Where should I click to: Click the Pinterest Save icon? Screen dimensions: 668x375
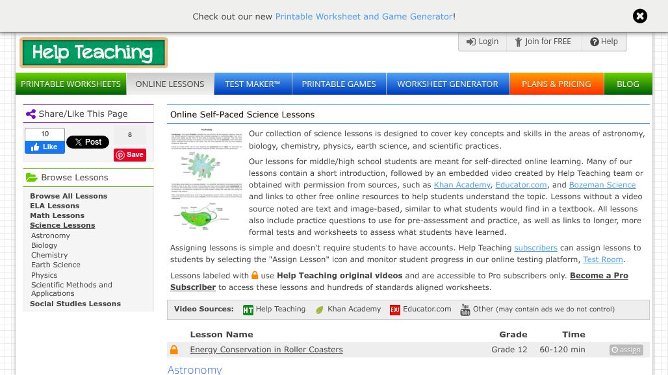[120, 155]
